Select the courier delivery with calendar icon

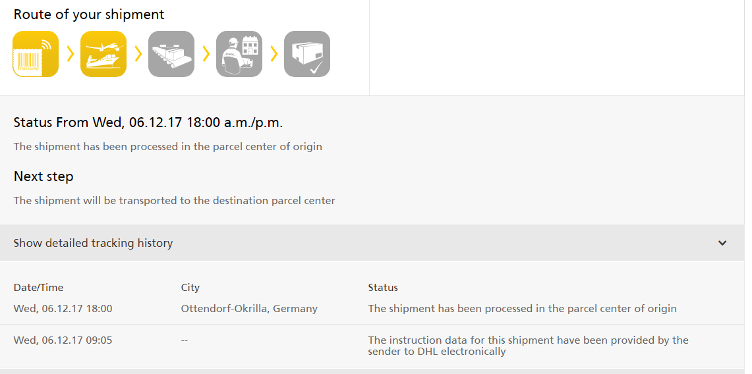coord(239,54)
